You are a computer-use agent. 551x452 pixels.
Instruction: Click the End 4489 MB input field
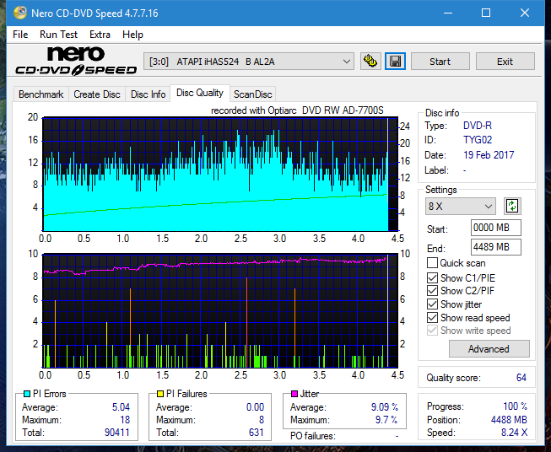click(496, 247)
